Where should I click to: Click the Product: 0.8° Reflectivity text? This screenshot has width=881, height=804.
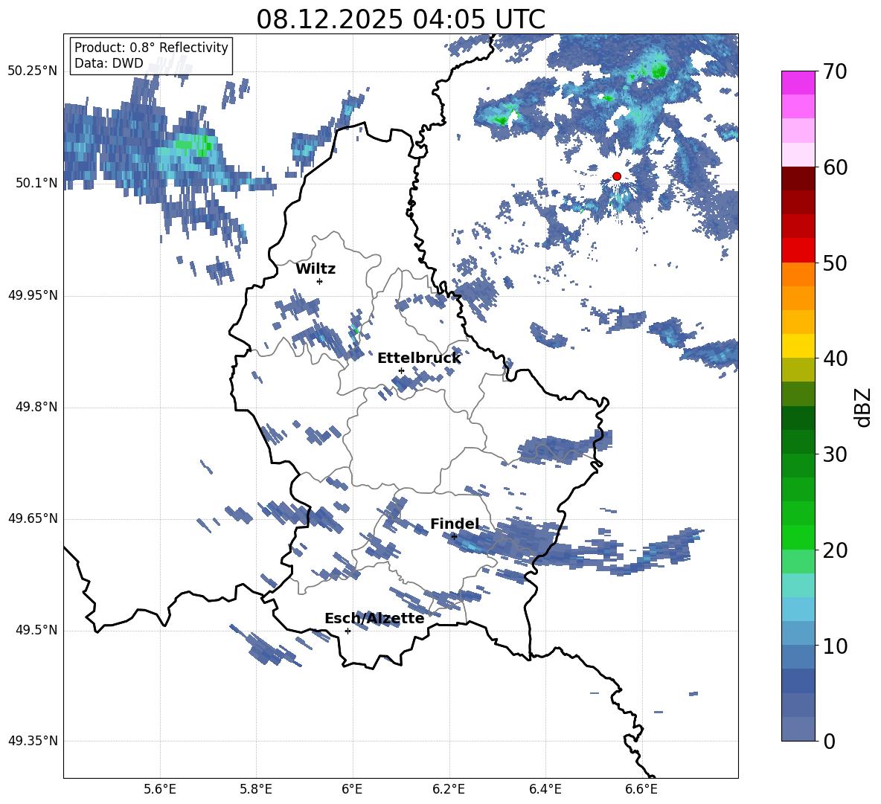(x=151, y=47)
